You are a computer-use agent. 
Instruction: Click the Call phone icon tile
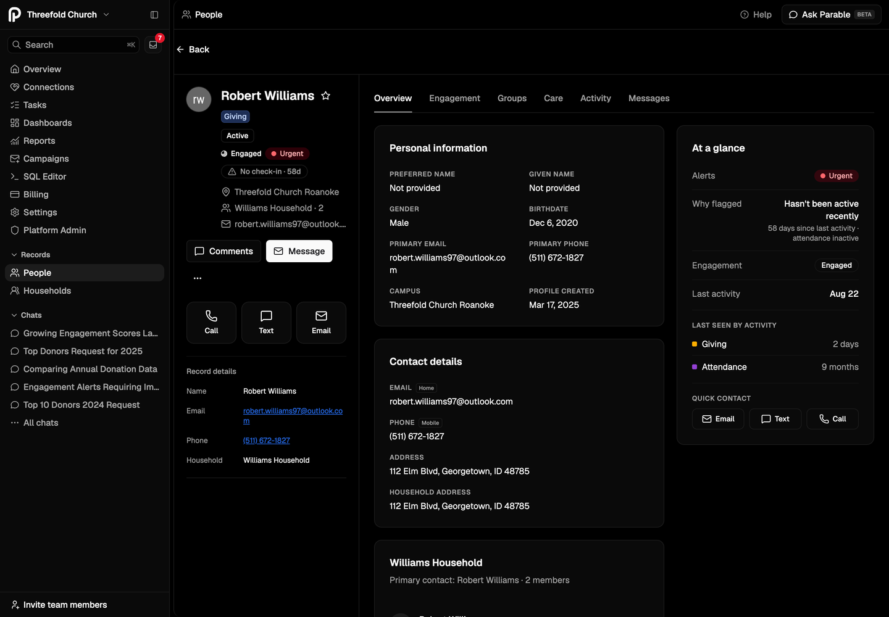coord(211,323)
